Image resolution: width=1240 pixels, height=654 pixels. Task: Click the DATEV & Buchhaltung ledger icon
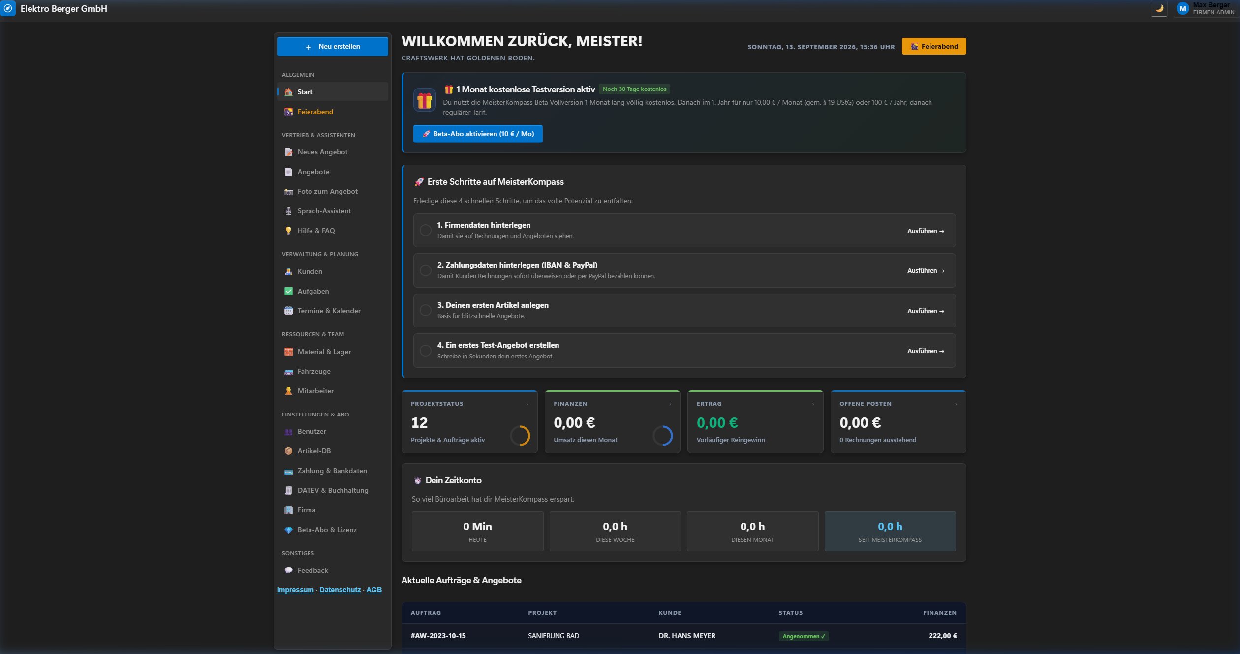point(288,490)
